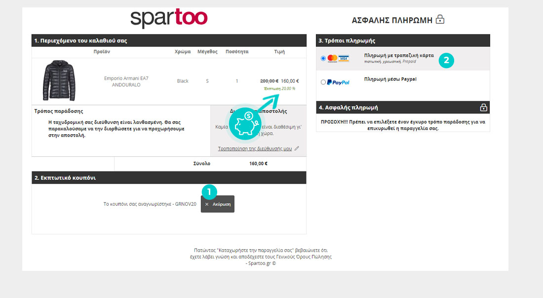Select the PayPal payment radio button
Image resolution: width=543 pixels, height=298 pixels.
click(x=323, y=82)
